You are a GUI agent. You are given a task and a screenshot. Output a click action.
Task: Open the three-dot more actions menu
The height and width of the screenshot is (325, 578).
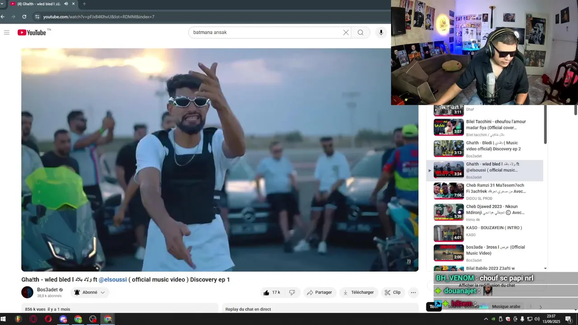tap(413, 292)
